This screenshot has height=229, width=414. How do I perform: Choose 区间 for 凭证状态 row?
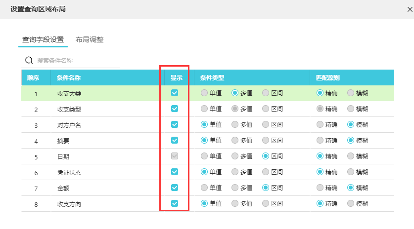pos(266,172)
